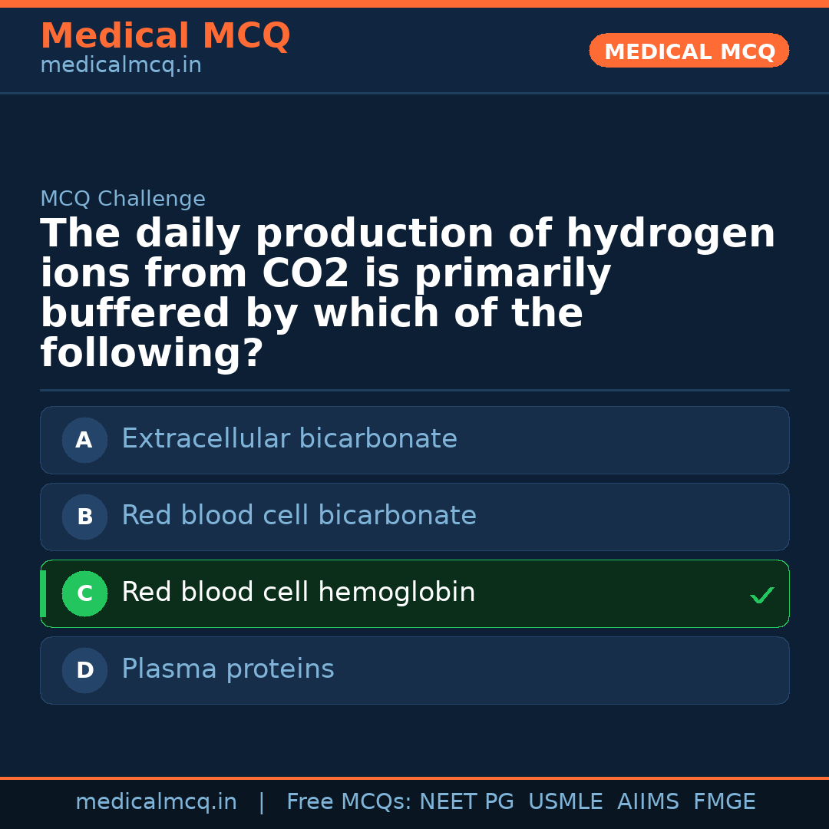The image size is (829, 829).
Task: Click the letter A circle icon
Action: point(84,441)
